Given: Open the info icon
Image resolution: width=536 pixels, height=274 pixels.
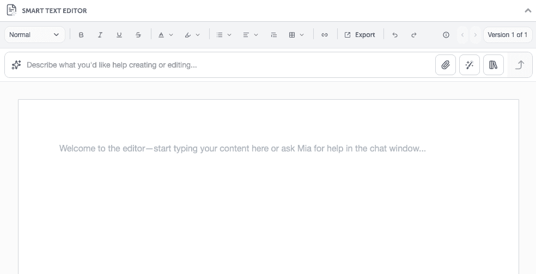Looking at the screenshot, I should (446, 35).
